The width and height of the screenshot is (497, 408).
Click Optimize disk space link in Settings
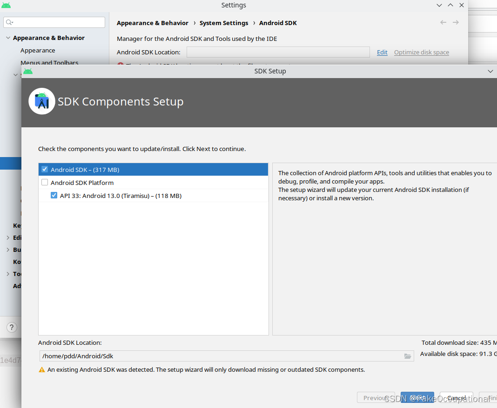coord(422,52)
